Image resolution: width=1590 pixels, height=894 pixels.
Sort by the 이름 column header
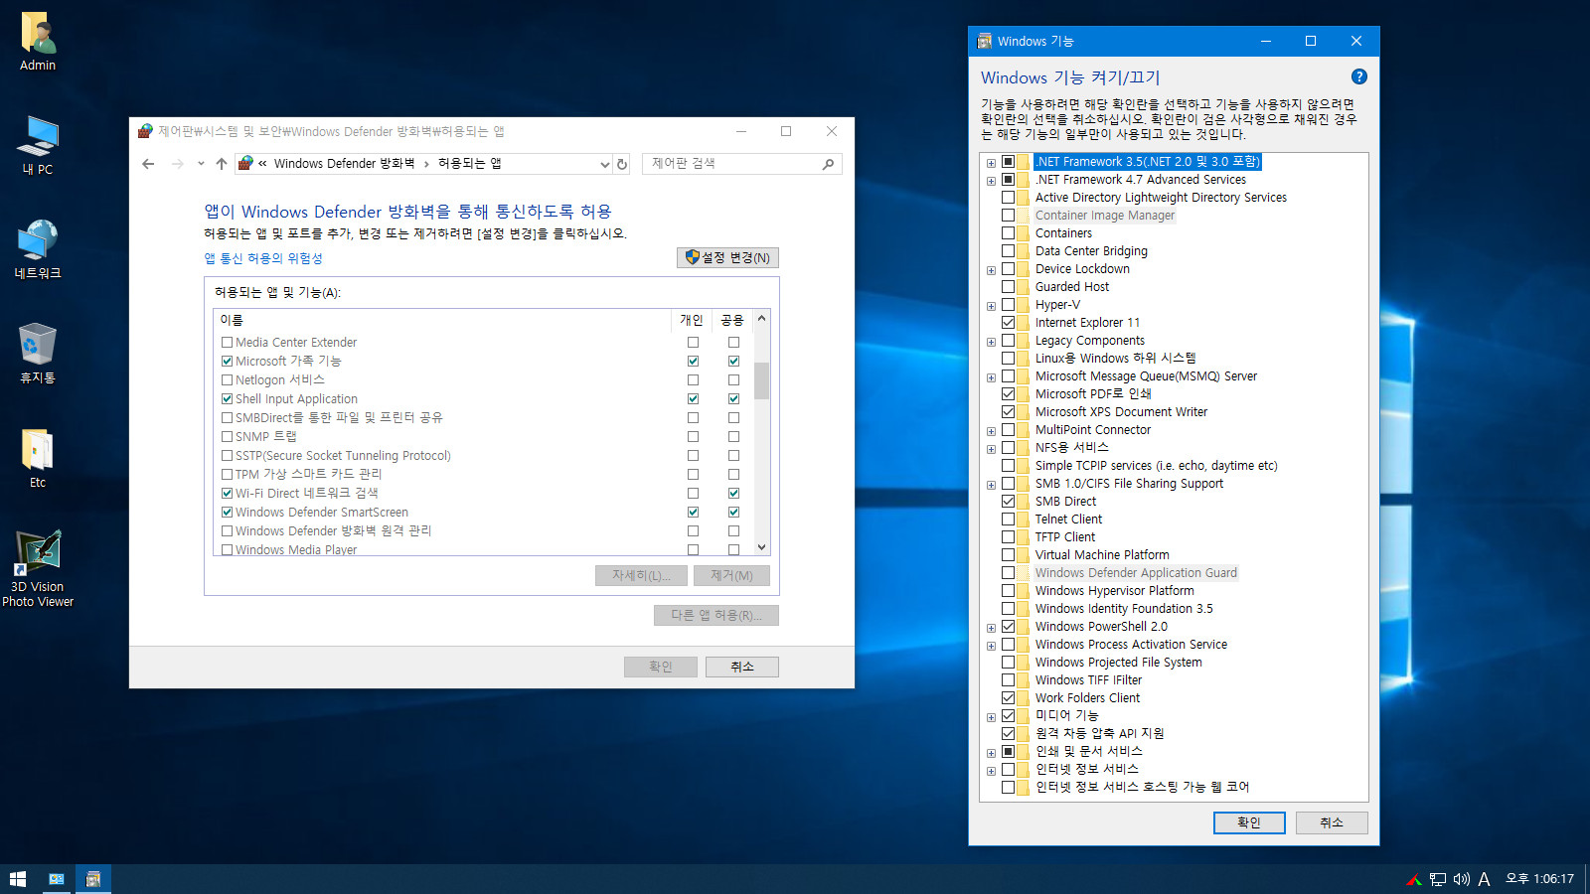[442, 320]
